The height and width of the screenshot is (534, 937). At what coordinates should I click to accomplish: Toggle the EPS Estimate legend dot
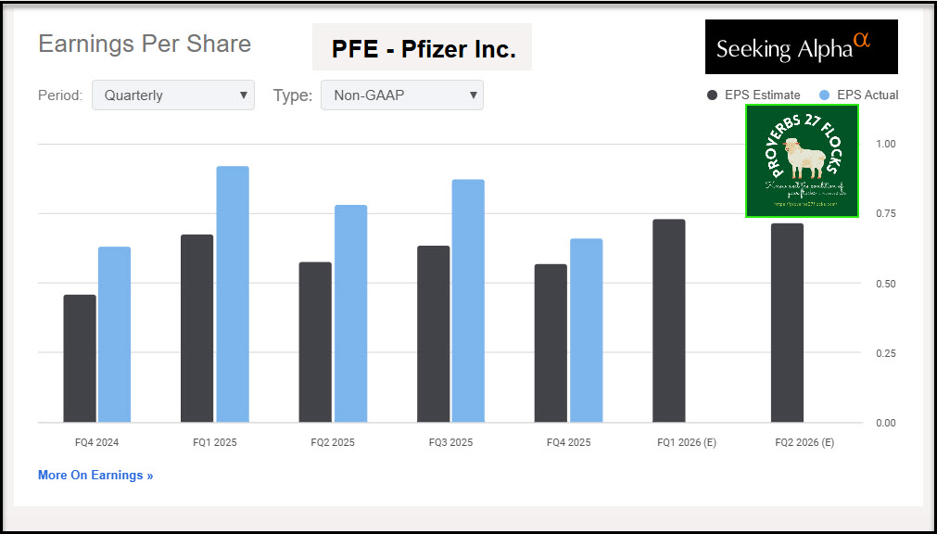point(712,95)
